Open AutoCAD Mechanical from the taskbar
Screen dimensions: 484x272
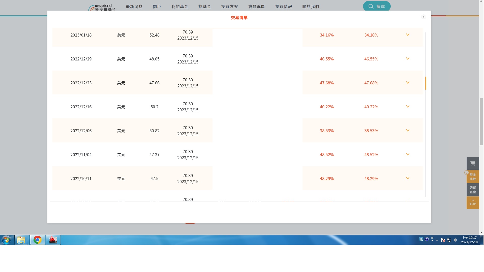(x=53, y=240)
